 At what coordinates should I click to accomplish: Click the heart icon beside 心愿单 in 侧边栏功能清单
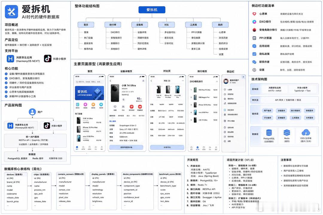tap(254, 14)
